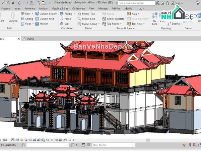Expand the Railing dropdown
Image resolution: width=201 pixels, height=151 pixels.
coord(74,14)
